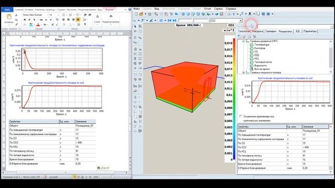The height and width of the screenshot is (188, 335).
Task: Click the По CO2 row in right table
Action: pyautogui.click(x=283, y=147)
